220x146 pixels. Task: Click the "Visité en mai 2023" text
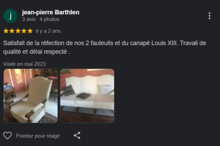(24, 64)
